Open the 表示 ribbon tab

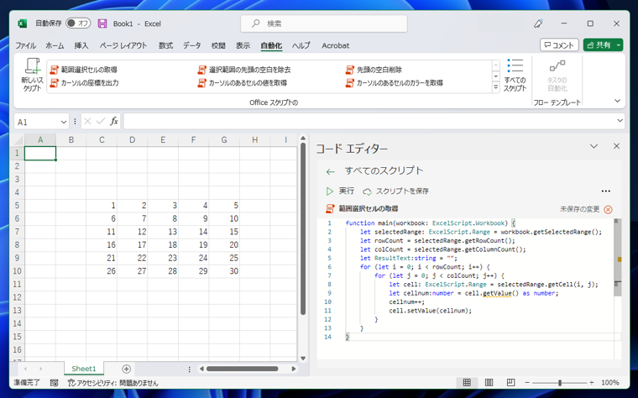(243, 45)
